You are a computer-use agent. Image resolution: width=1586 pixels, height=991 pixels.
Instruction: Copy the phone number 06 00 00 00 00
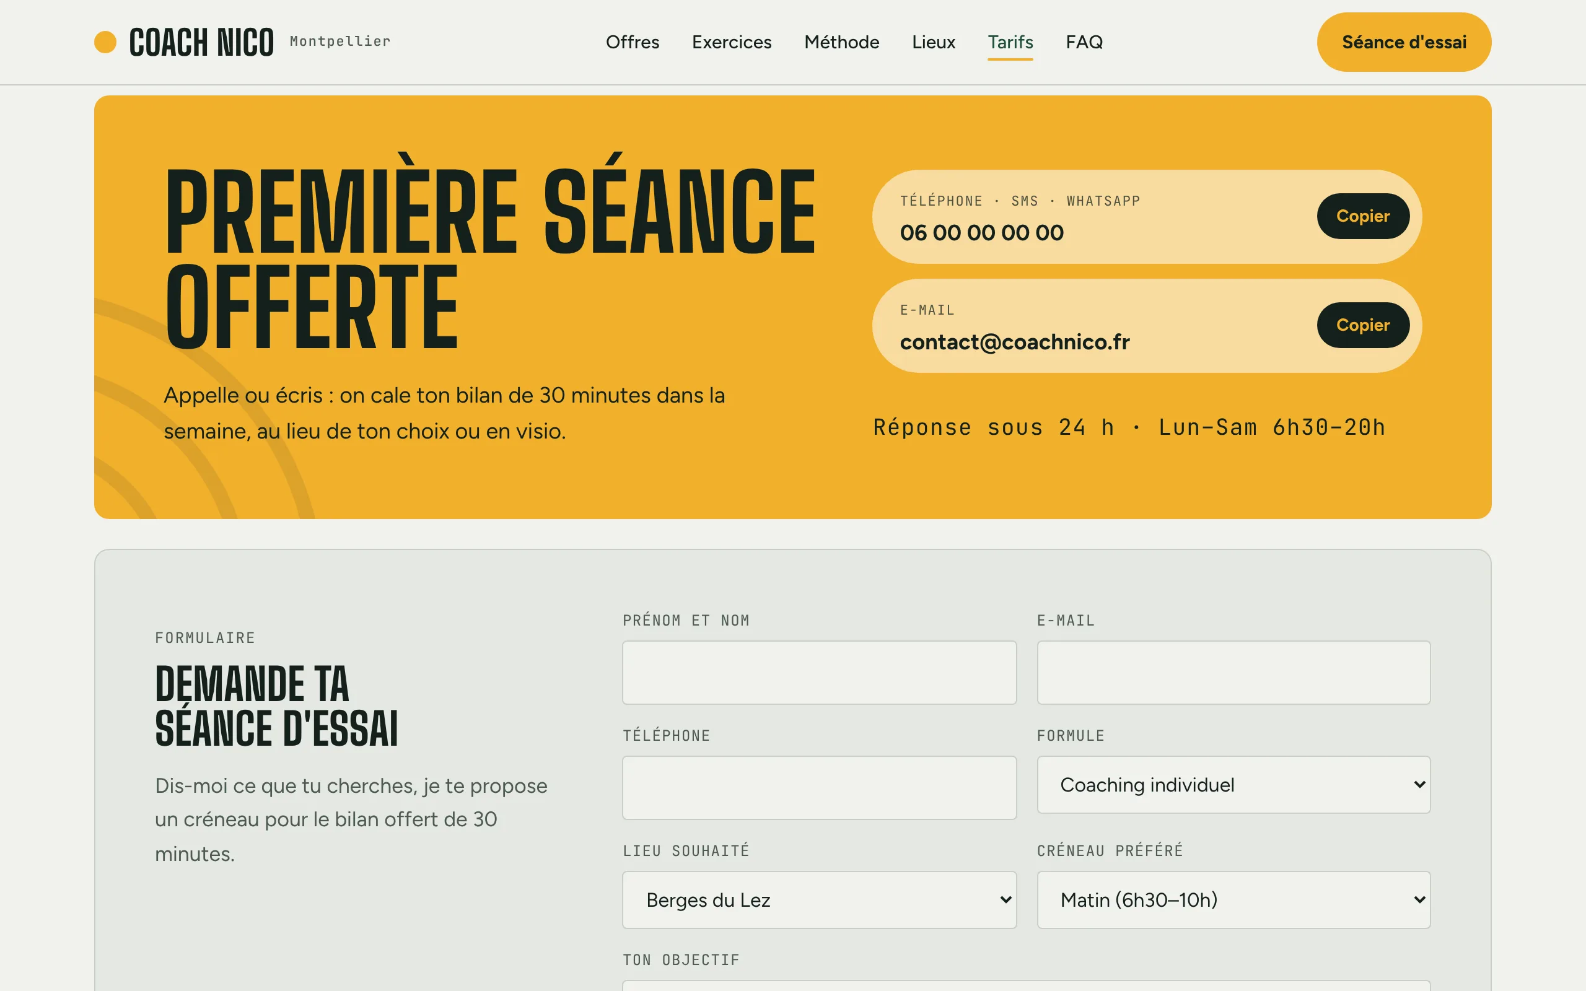coord(1363,216)
